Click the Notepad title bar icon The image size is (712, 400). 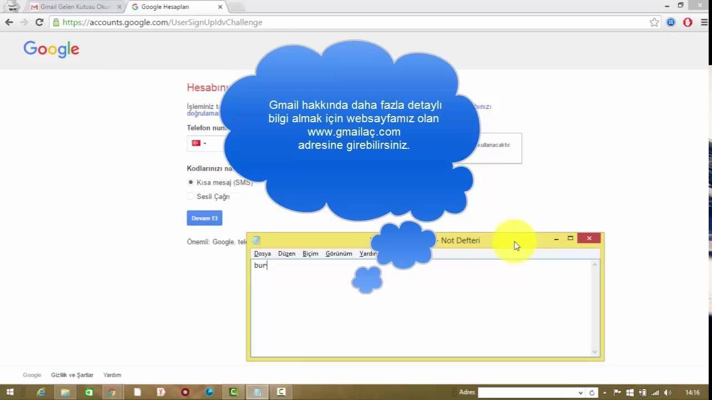click(x=256, y=241)
